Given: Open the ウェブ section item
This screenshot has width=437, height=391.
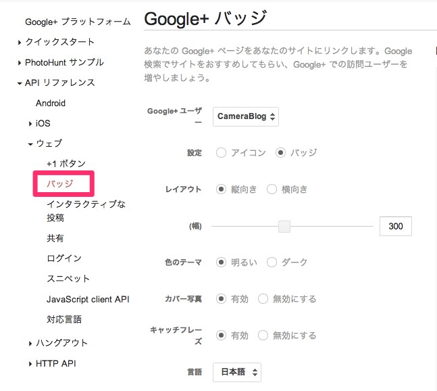Looking at the screenshot, I should [x=49, y=143].
